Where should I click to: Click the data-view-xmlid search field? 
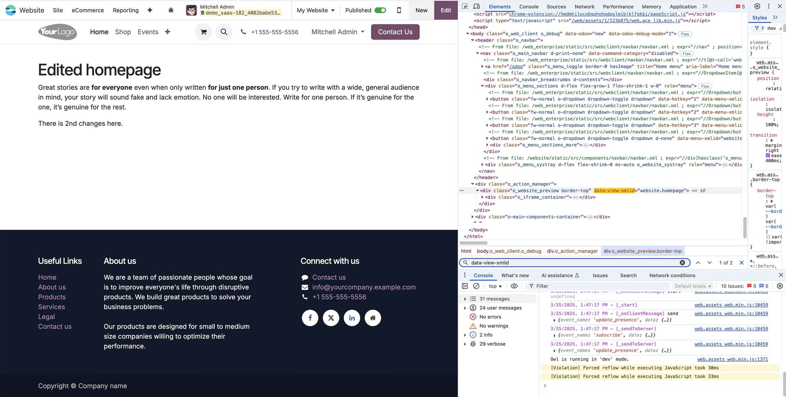click(x=573, y=263)
